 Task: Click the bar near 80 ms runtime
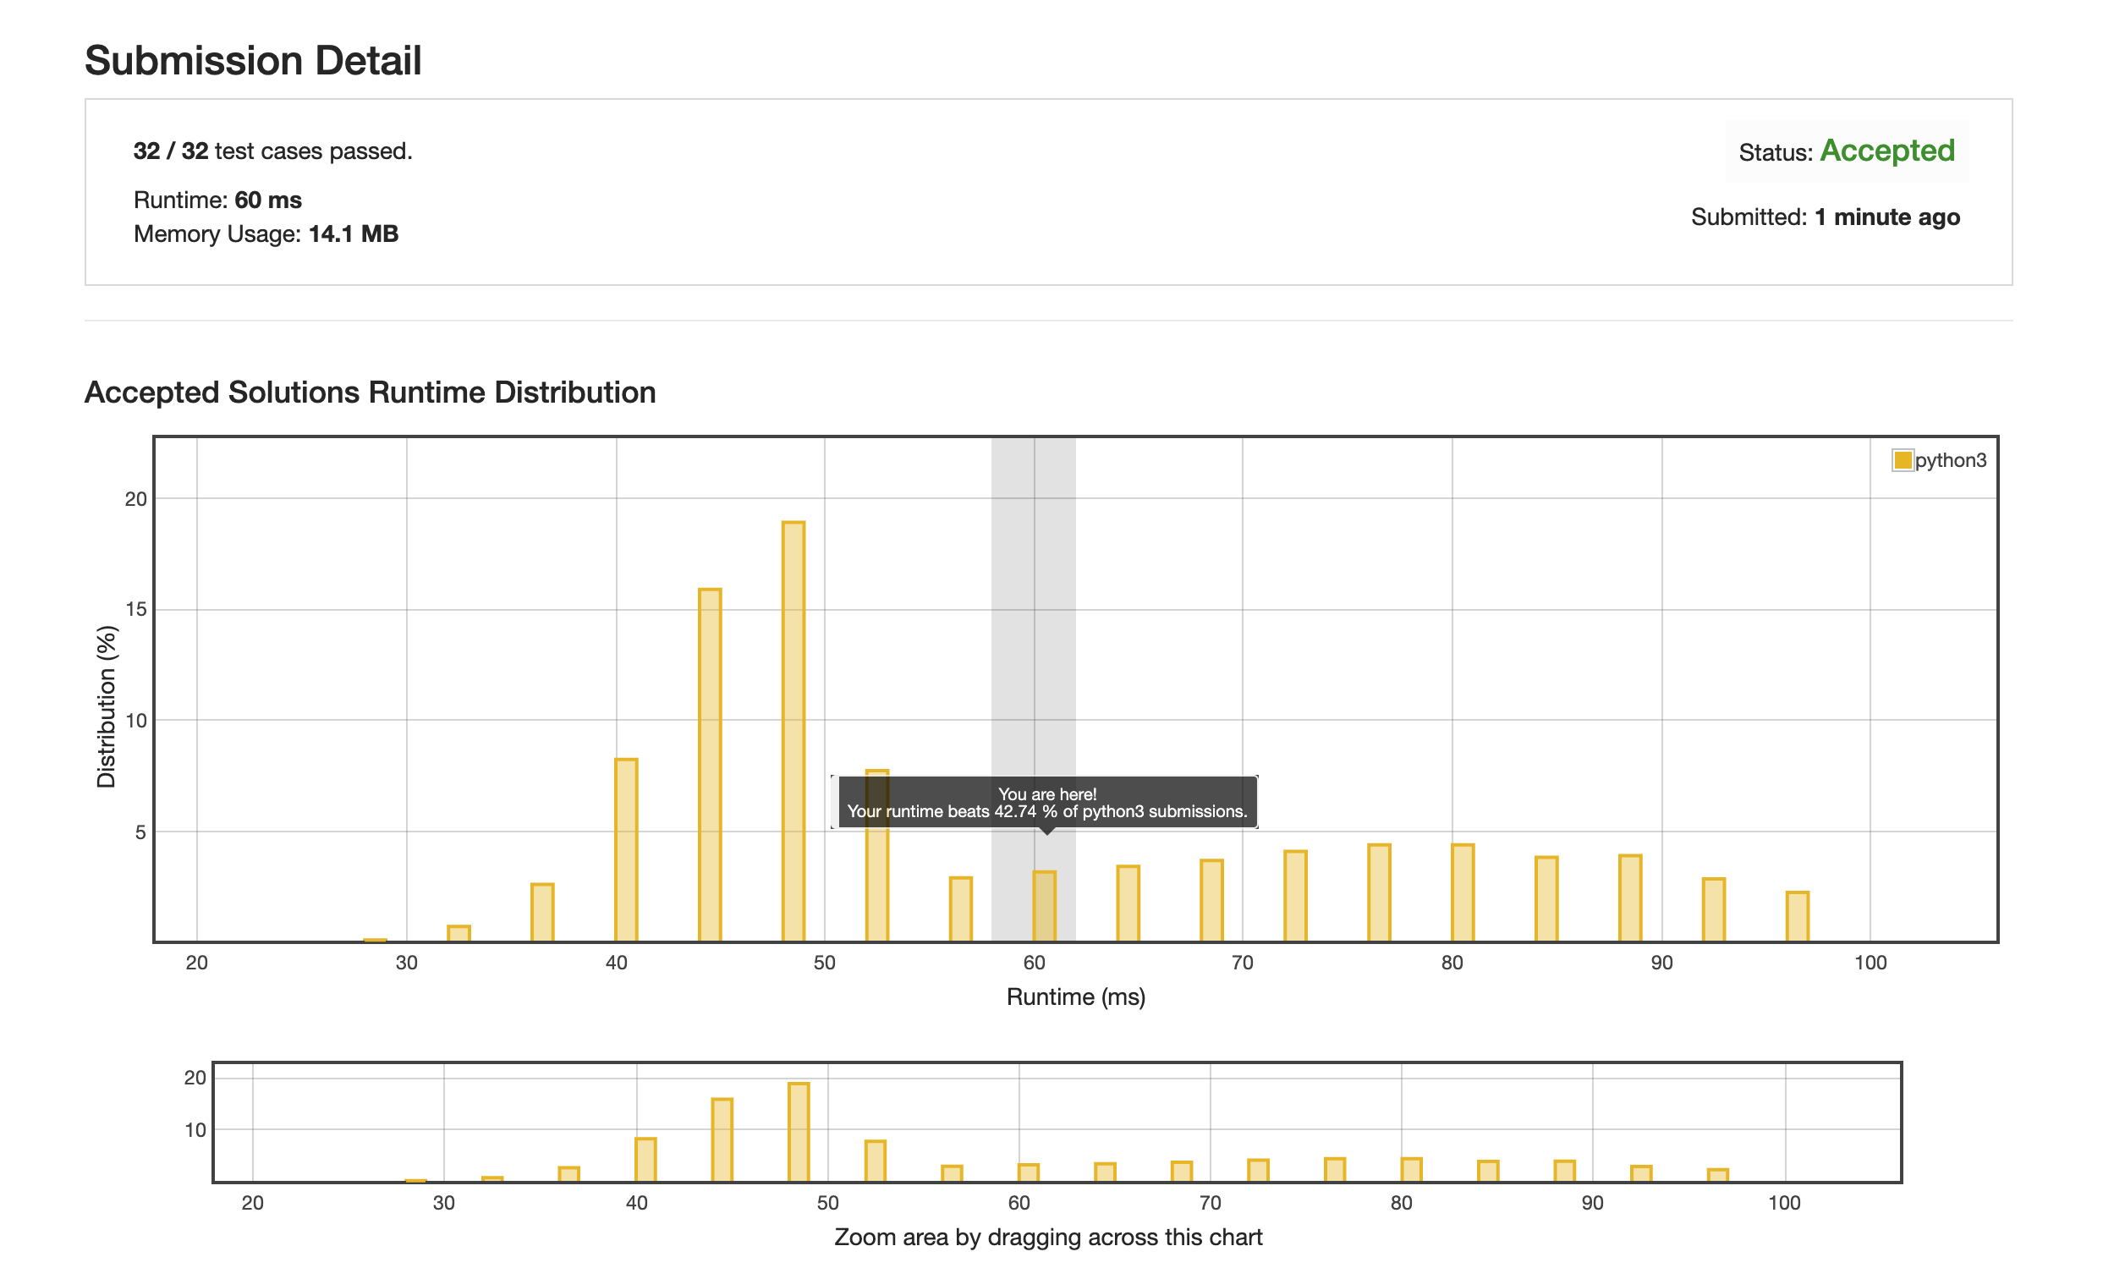(1462, 893)
